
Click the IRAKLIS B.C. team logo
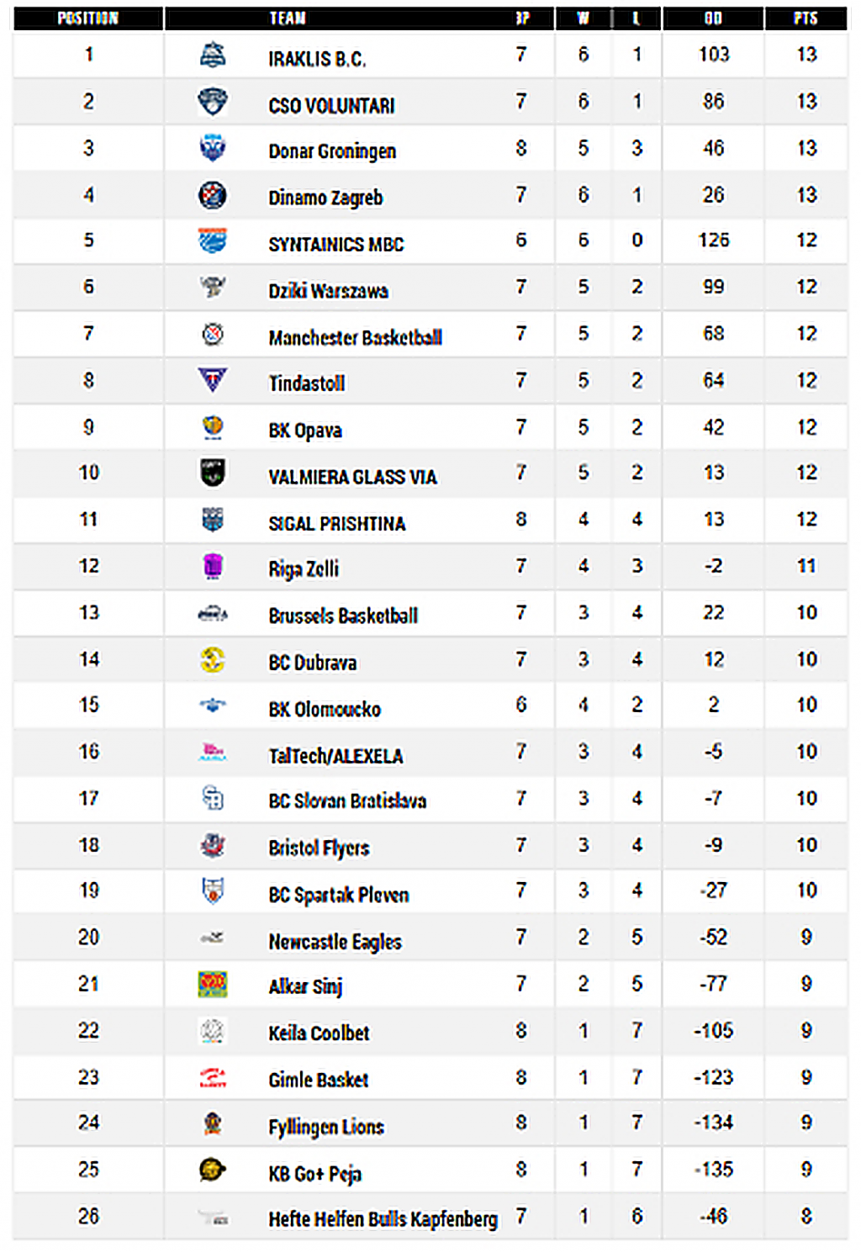click(x=213, y=55)
